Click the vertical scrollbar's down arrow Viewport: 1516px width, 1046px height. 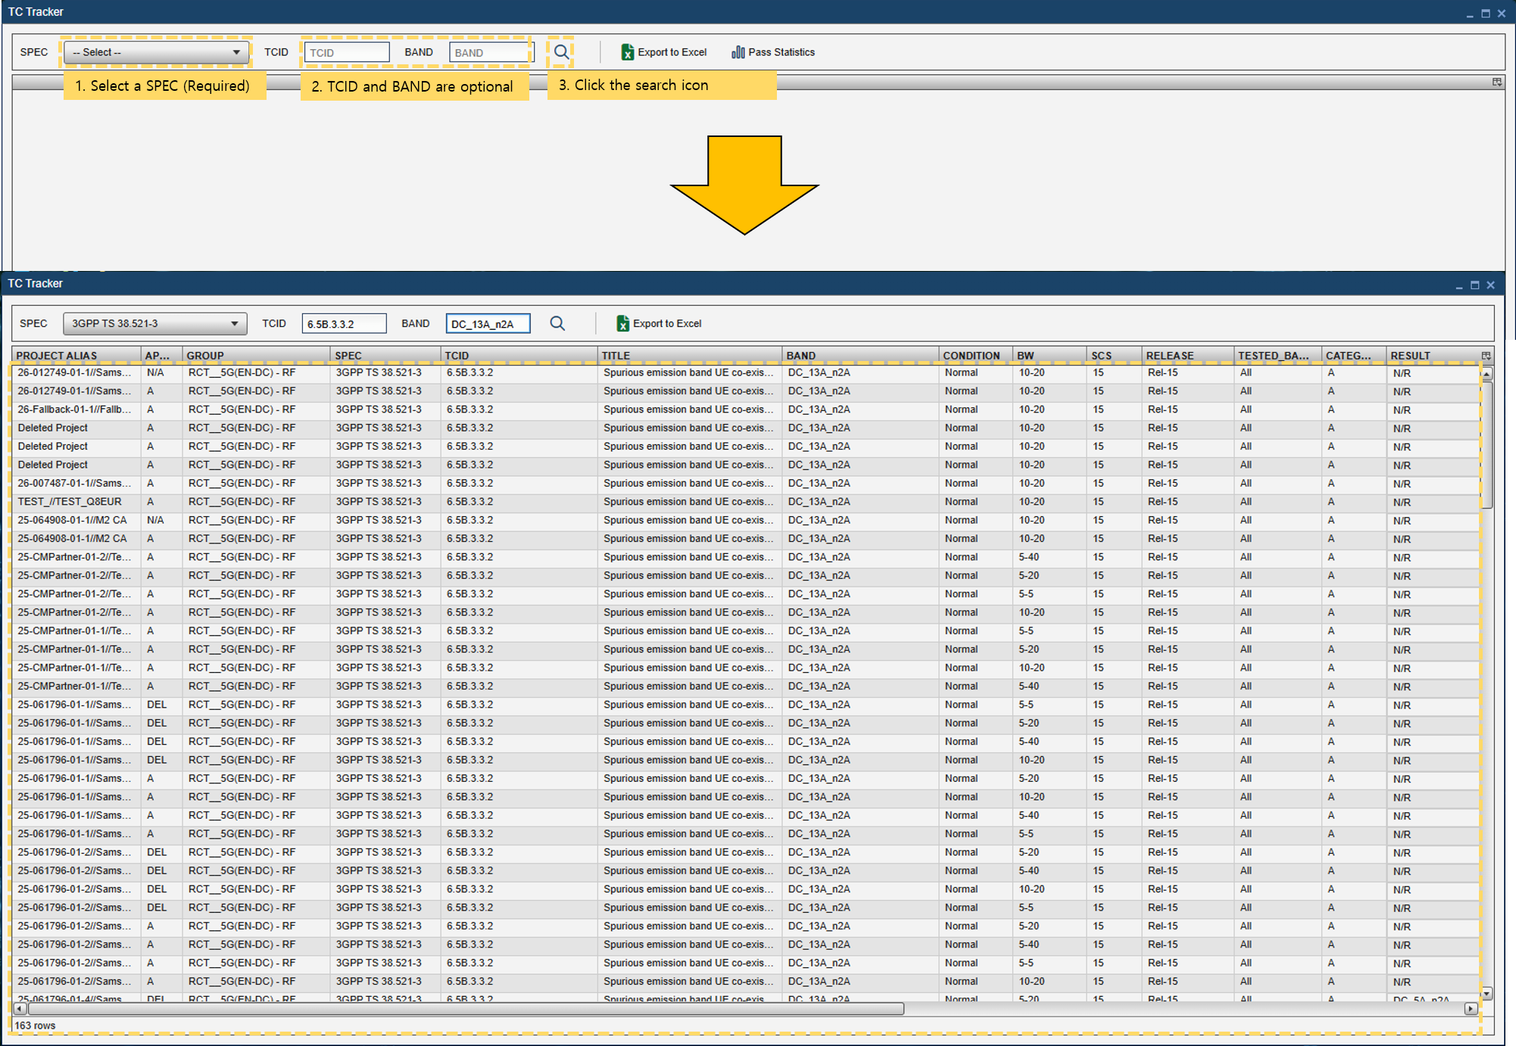tap(1486, 994)
